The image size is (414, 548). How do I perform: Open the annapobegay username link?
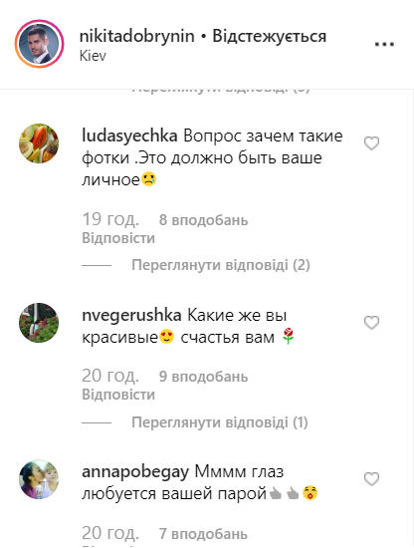coord(135,472)
